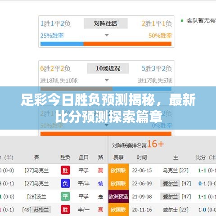Viewport: 216px width, 216px height.
Task: Open the 威尔士 [23] team link
Action: [x=175, y=210]
